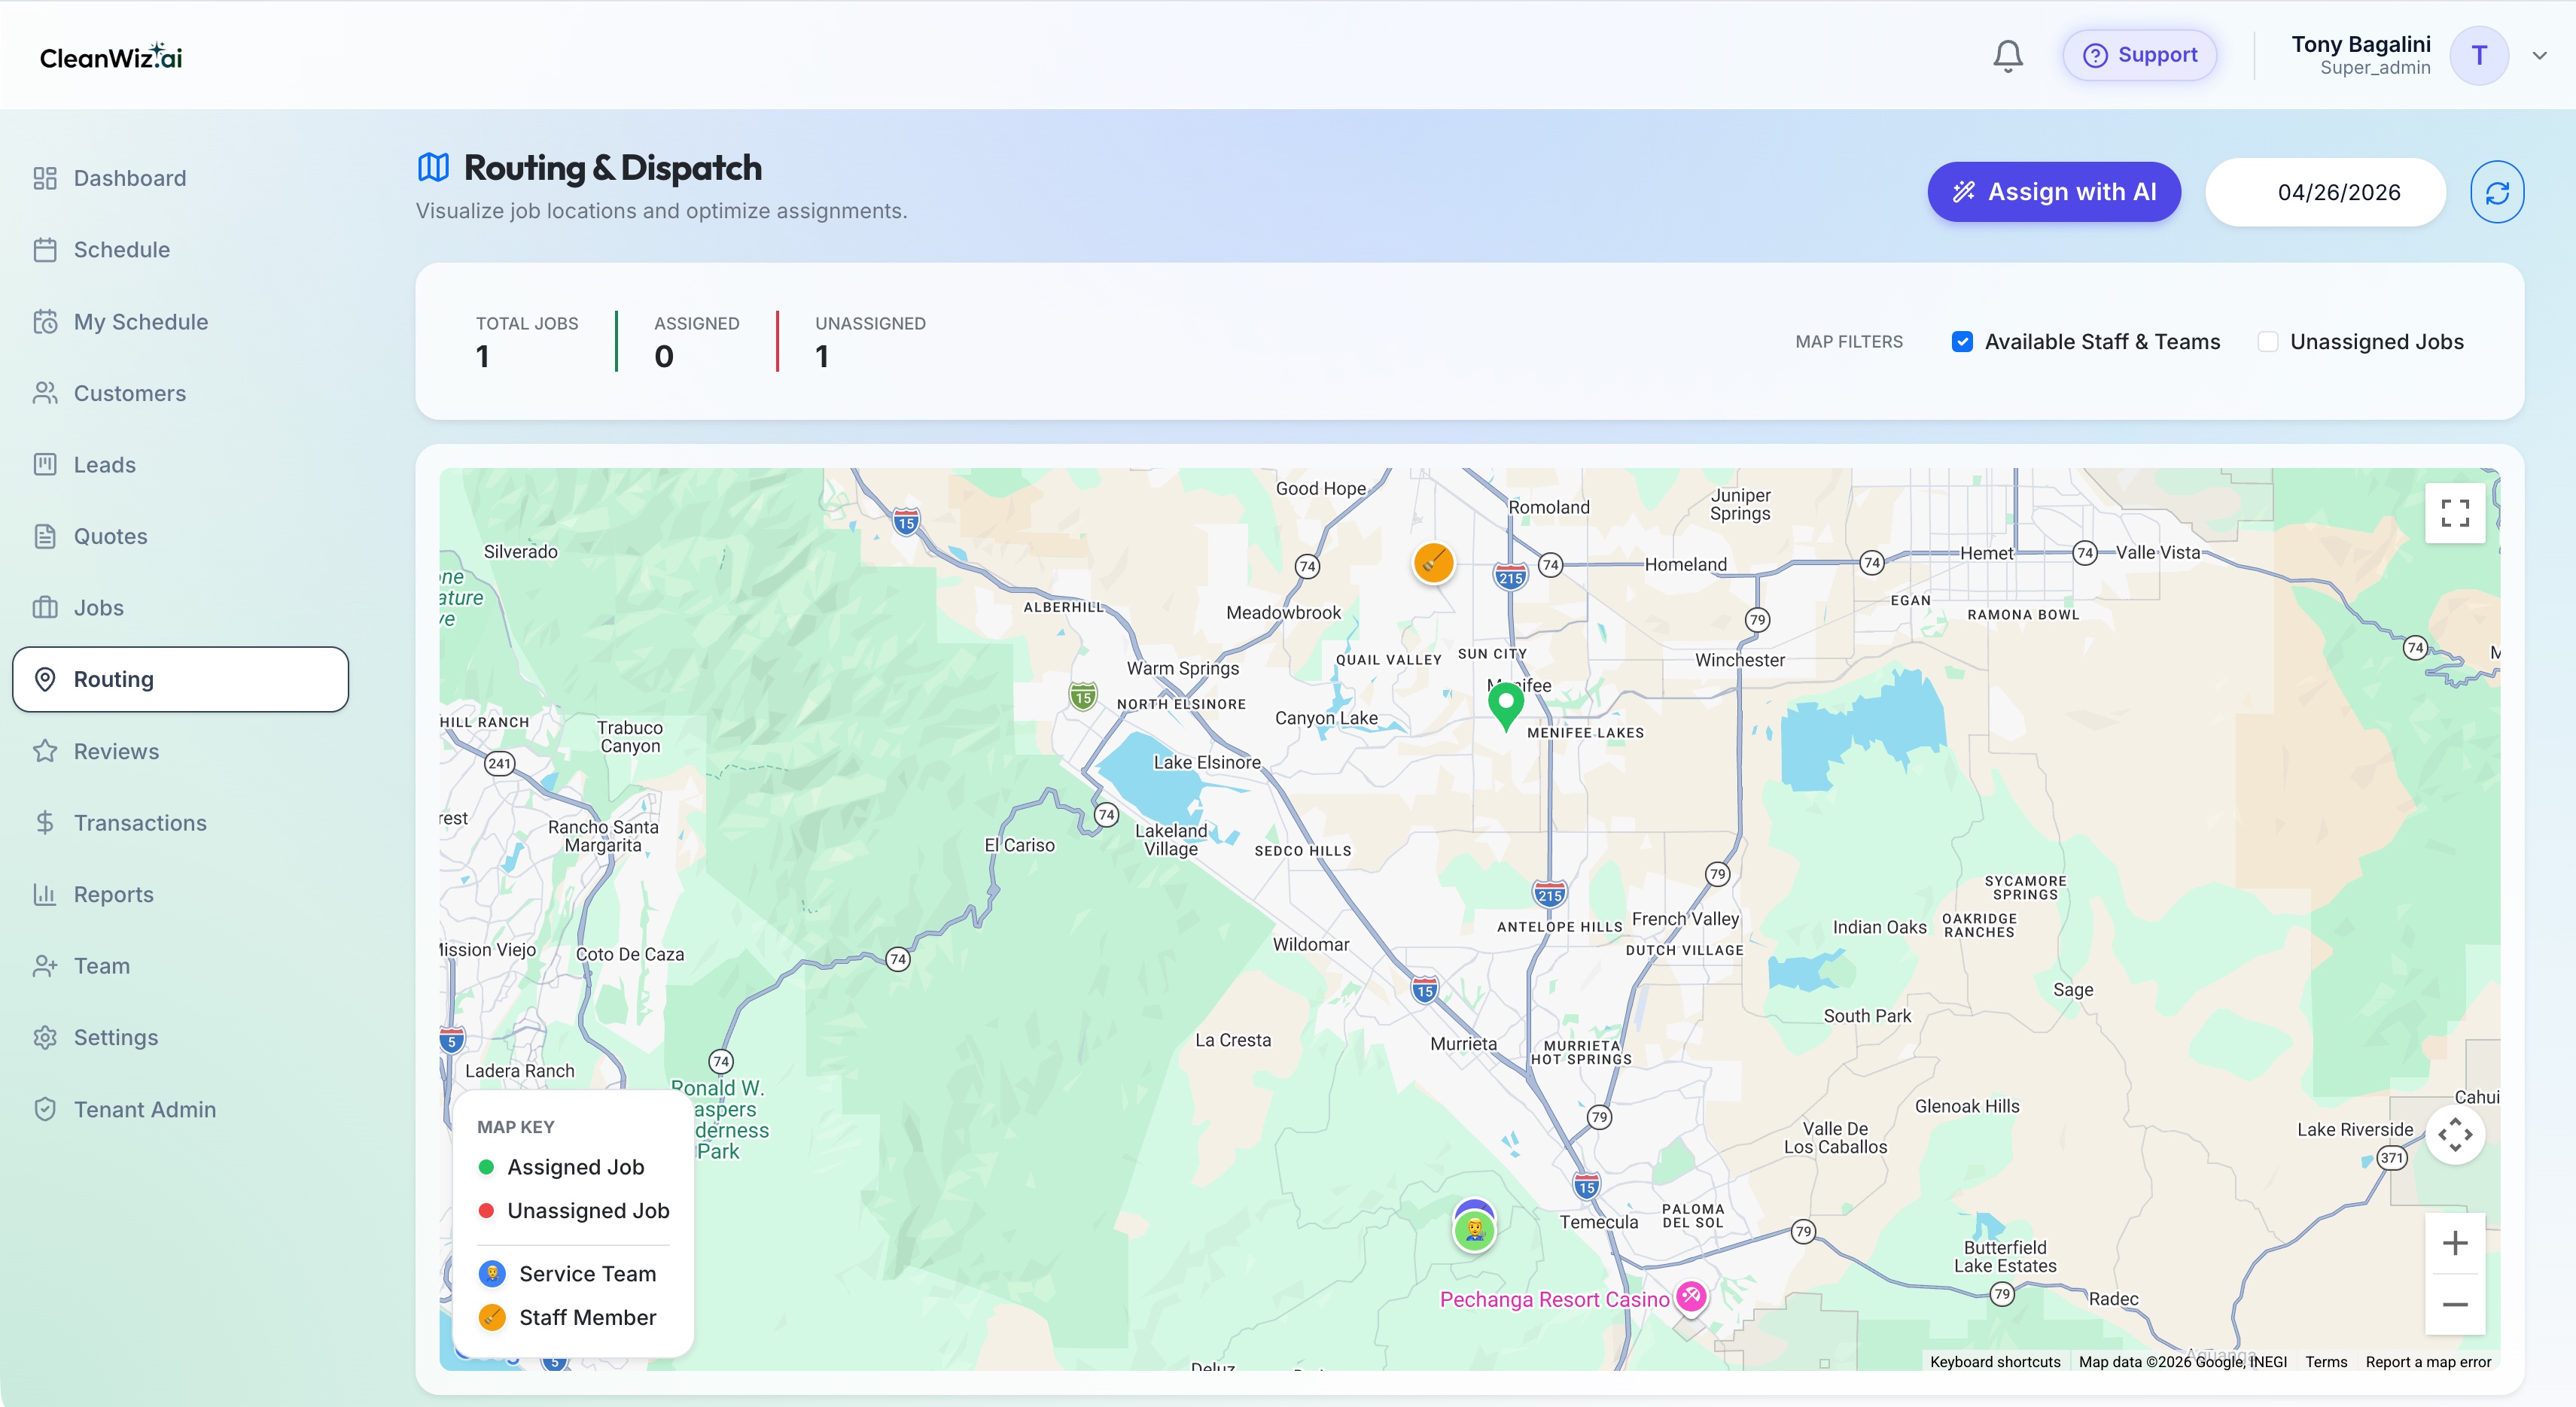Zoom out on the map

[x=2455, y=1304]
